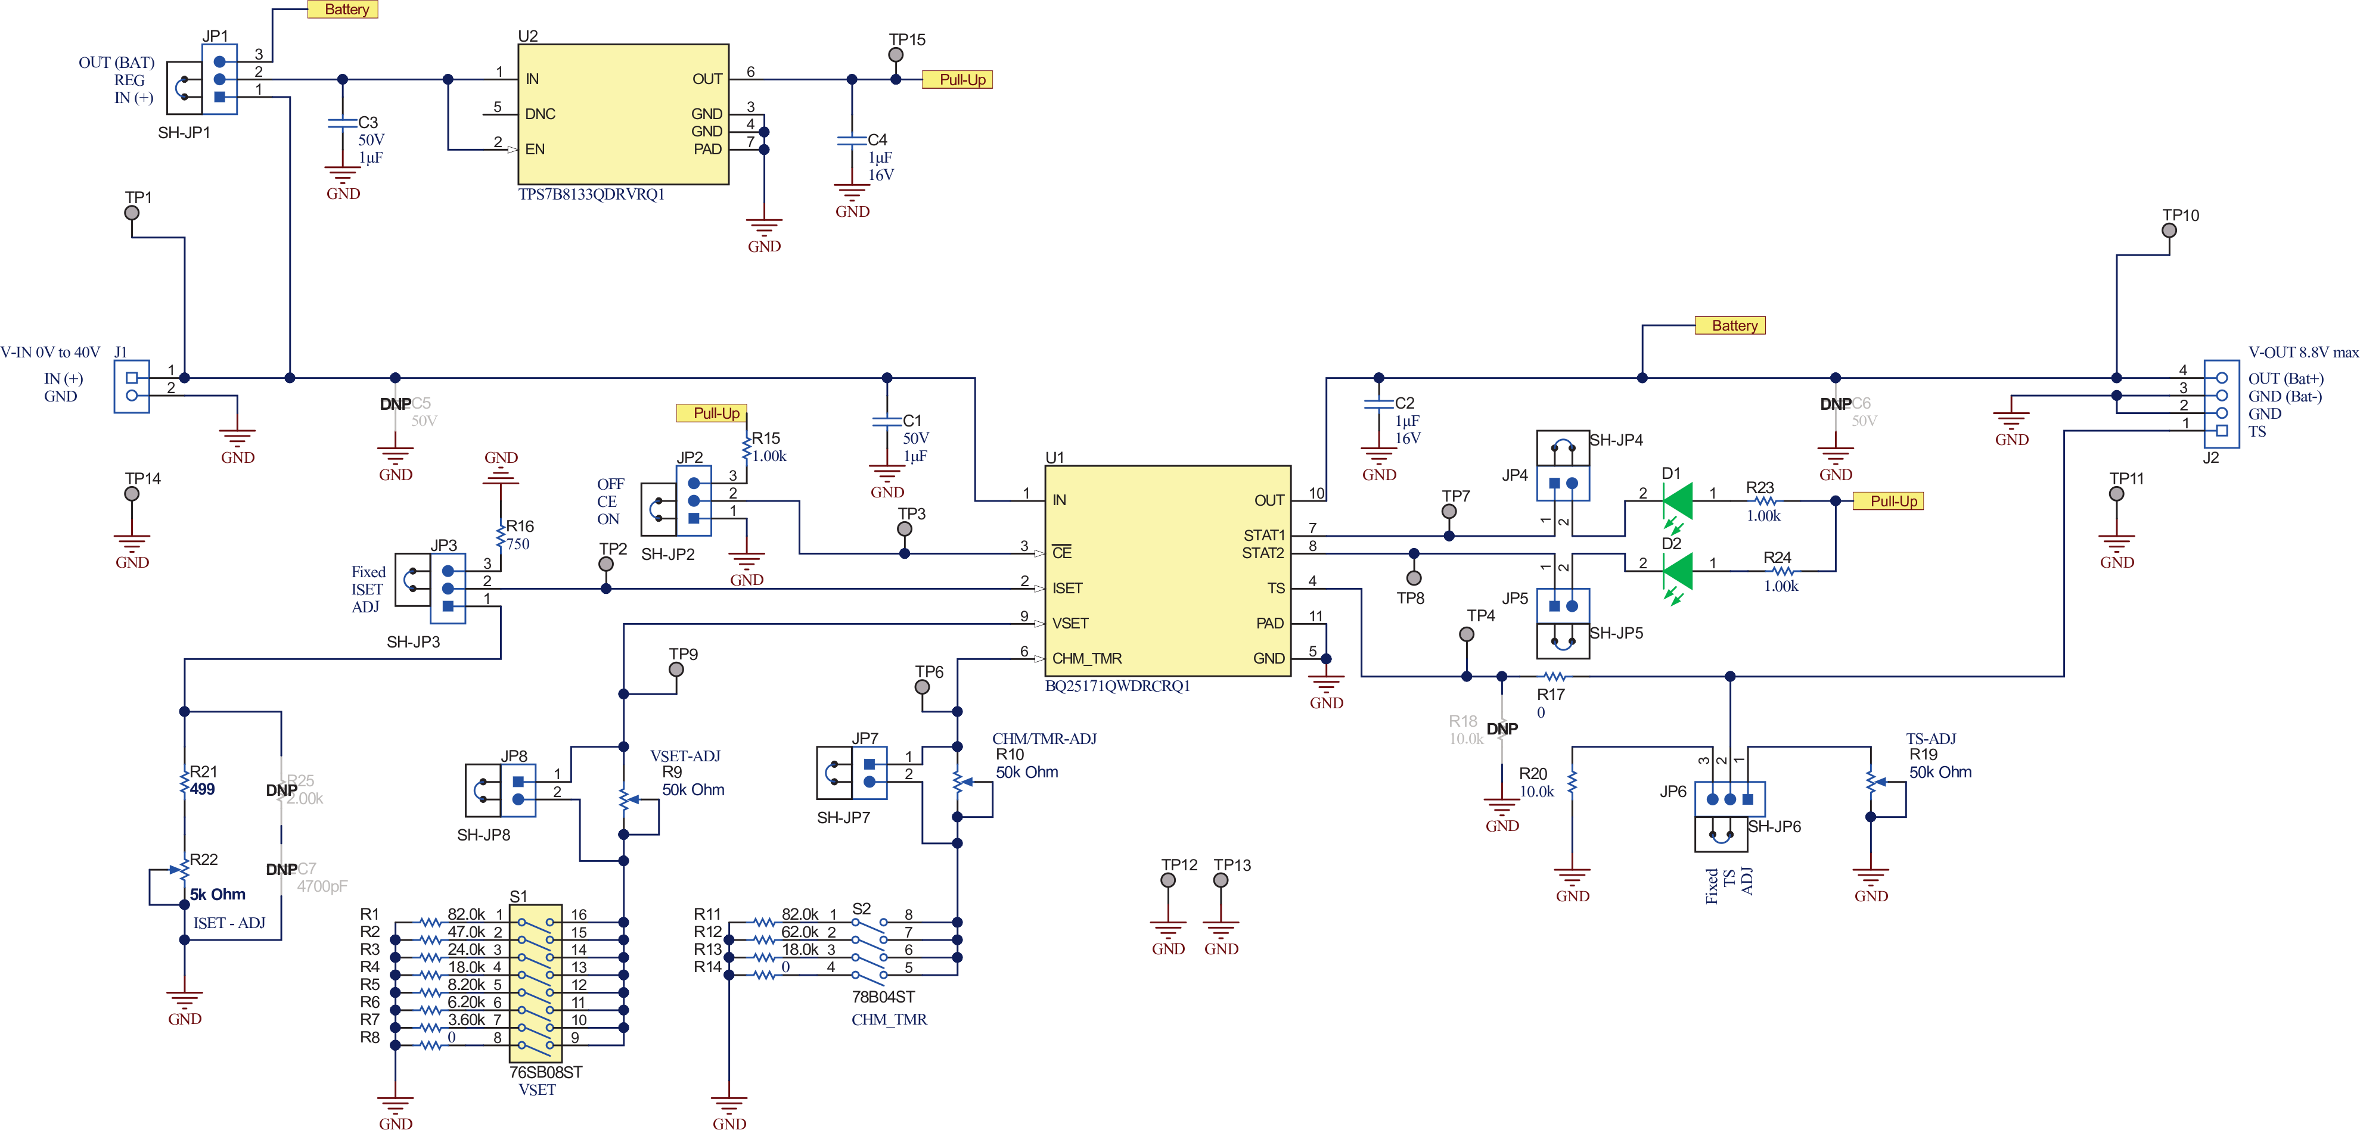
Task: Click the JP4 jumper header
Action: 1563,482
